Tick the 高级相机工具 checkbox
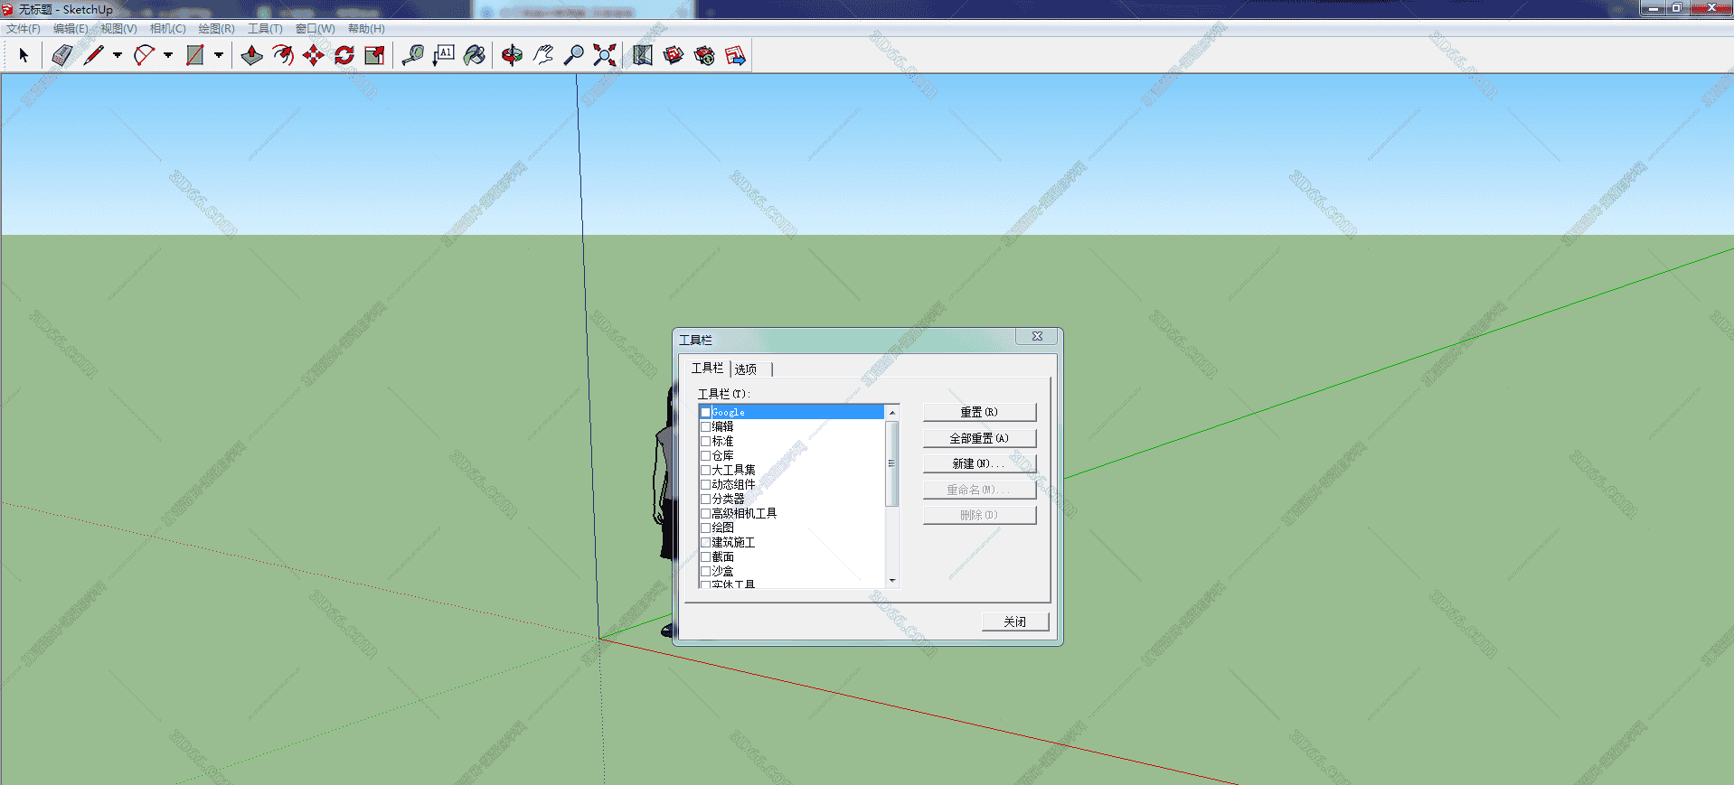Screen dimensions: 1734x785 point(706,513)
